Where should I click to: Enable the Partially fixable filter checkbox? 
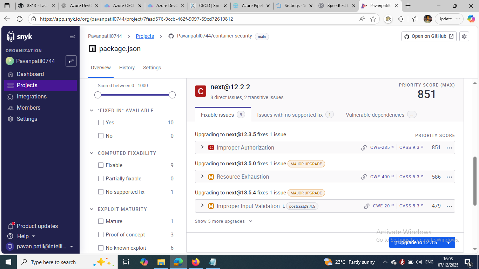(x=101, y=179)
